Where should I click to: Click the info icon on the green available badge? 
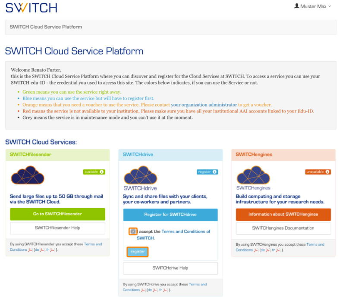(102, 172)
